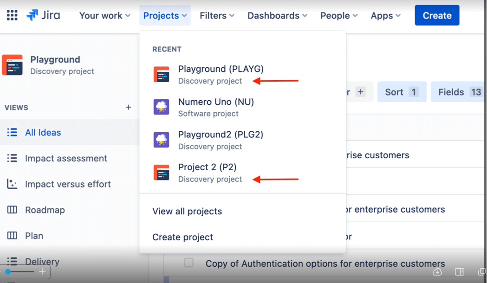Expand the Dashboards menu
Screen dimensions: 487x283
277,15
